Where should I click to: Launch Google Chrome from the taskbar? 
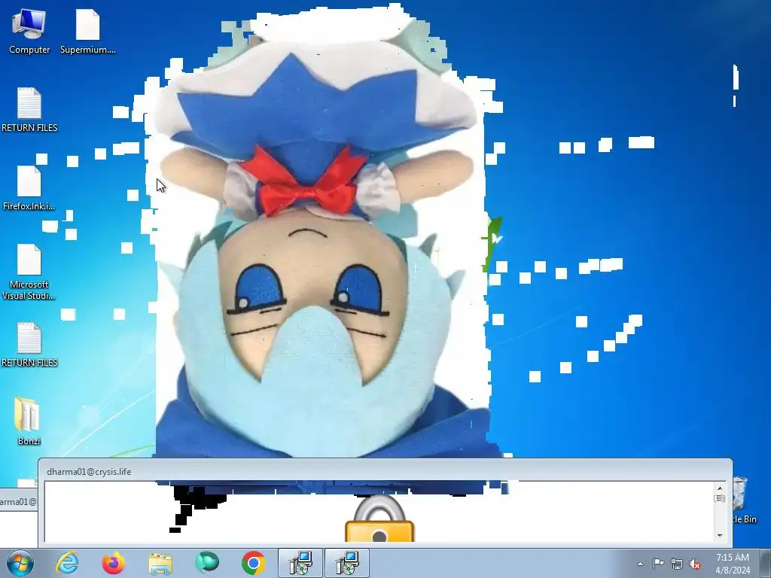click(253, 563)
